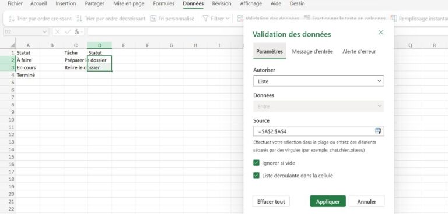Open the Partager tab
The image size is (448, 214).
pyautogui.click(x=94, y=3)
